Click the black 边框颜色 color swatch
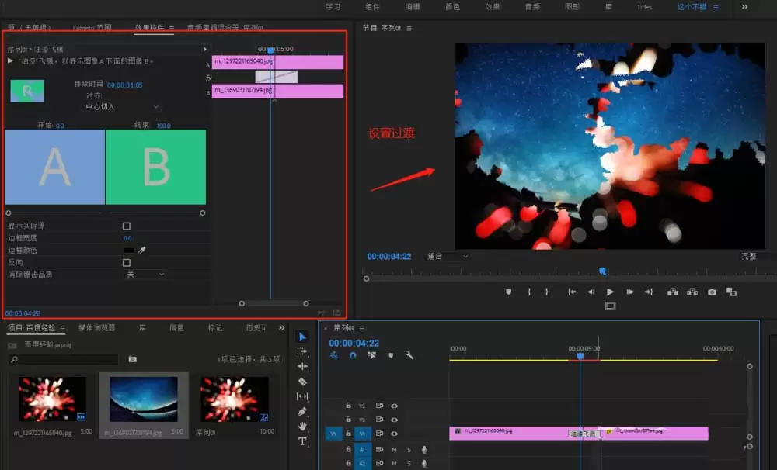The image size is (777, 470). pyautogui.click(x=129, y=251)
